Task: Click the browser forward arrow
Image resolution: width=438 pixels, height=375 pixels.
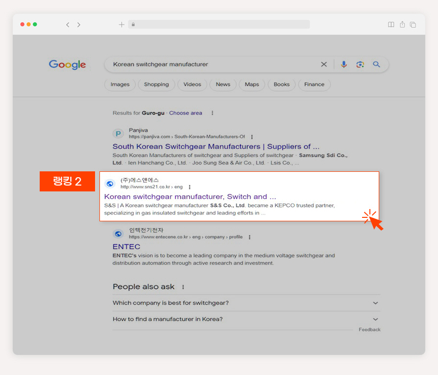Action: [x=79, y=24]
